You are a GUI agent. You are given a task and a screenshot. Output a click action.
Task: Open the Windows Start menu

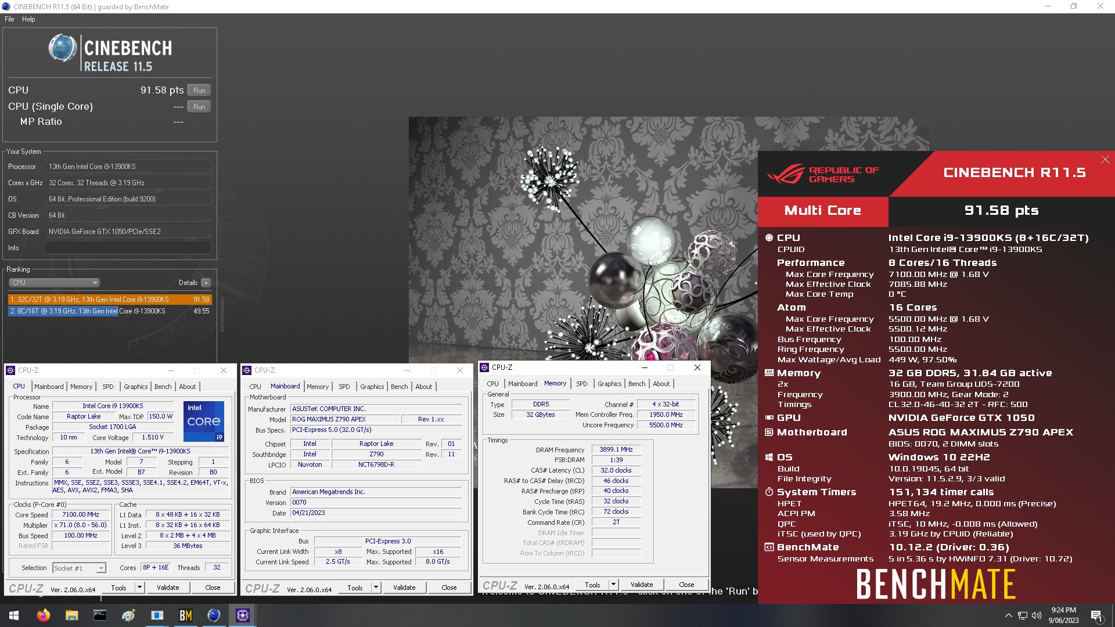(14, 615)
